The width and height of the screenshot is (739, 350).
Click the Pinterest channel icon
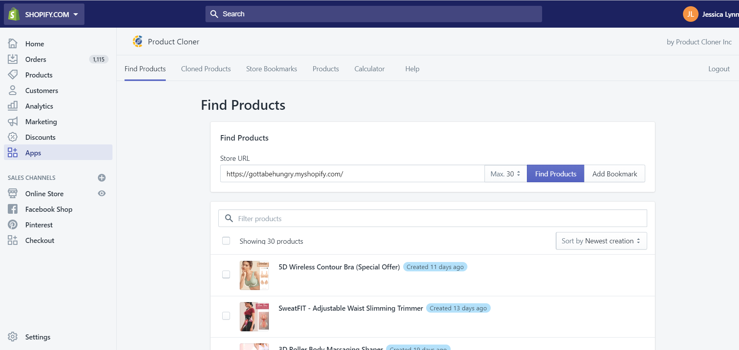point(13,225)
